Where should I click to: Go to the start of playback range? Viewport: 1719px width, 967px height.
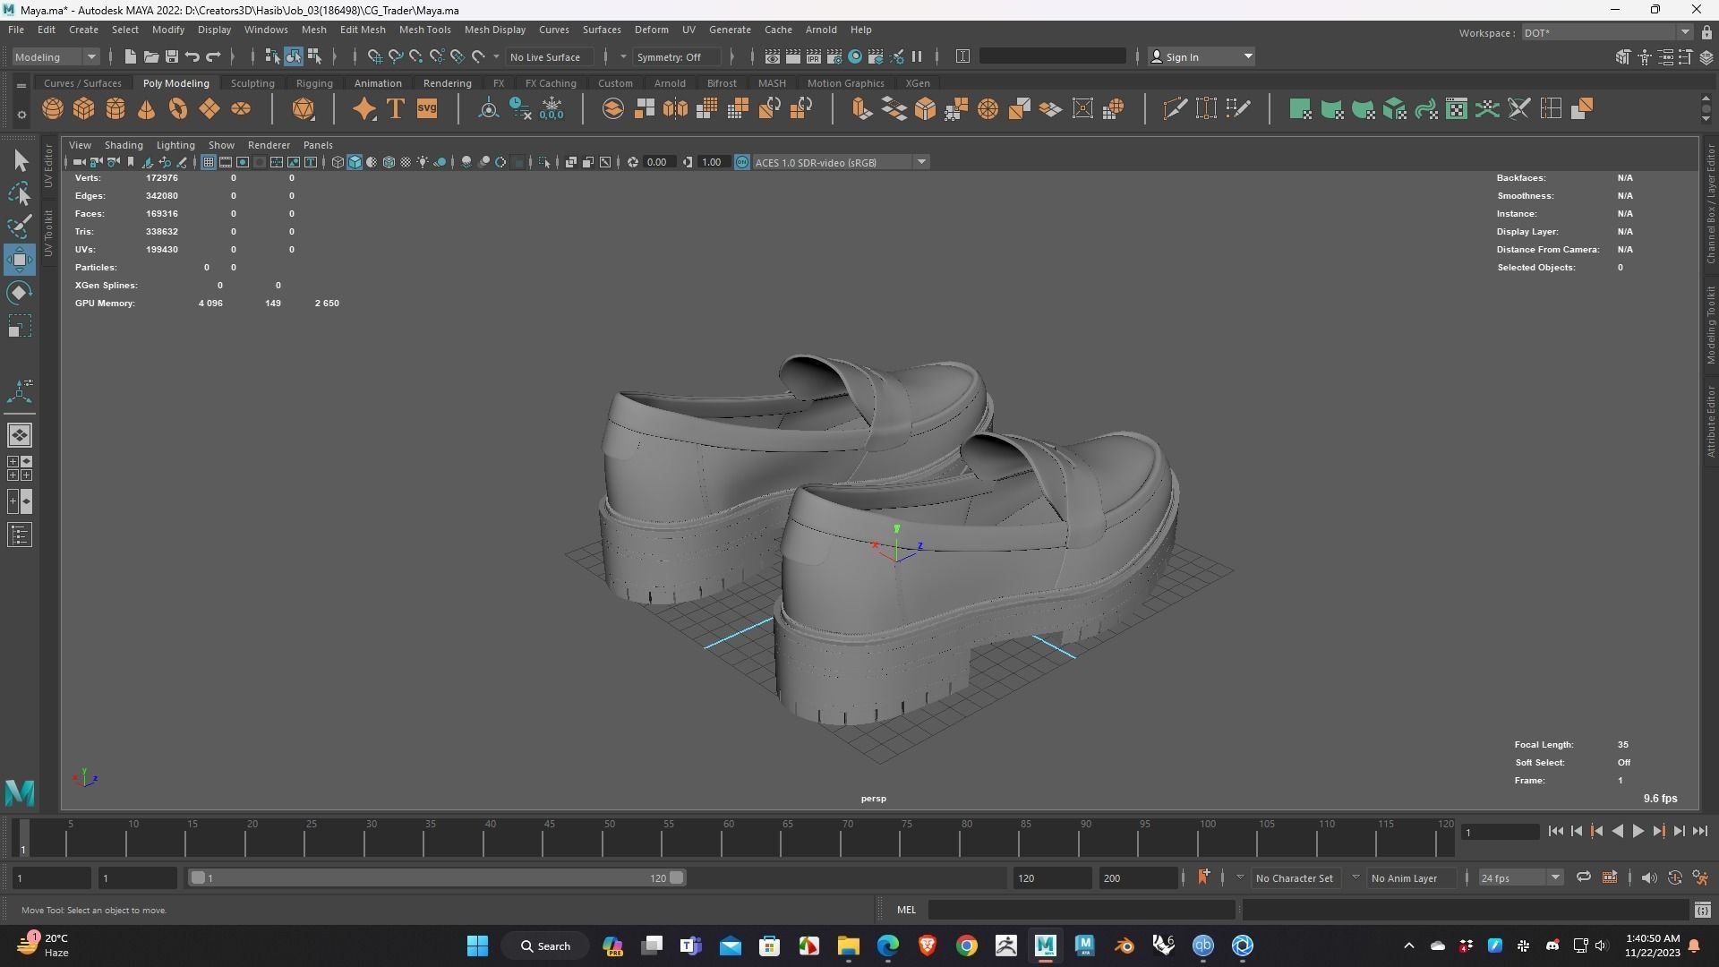[1555, 832]
